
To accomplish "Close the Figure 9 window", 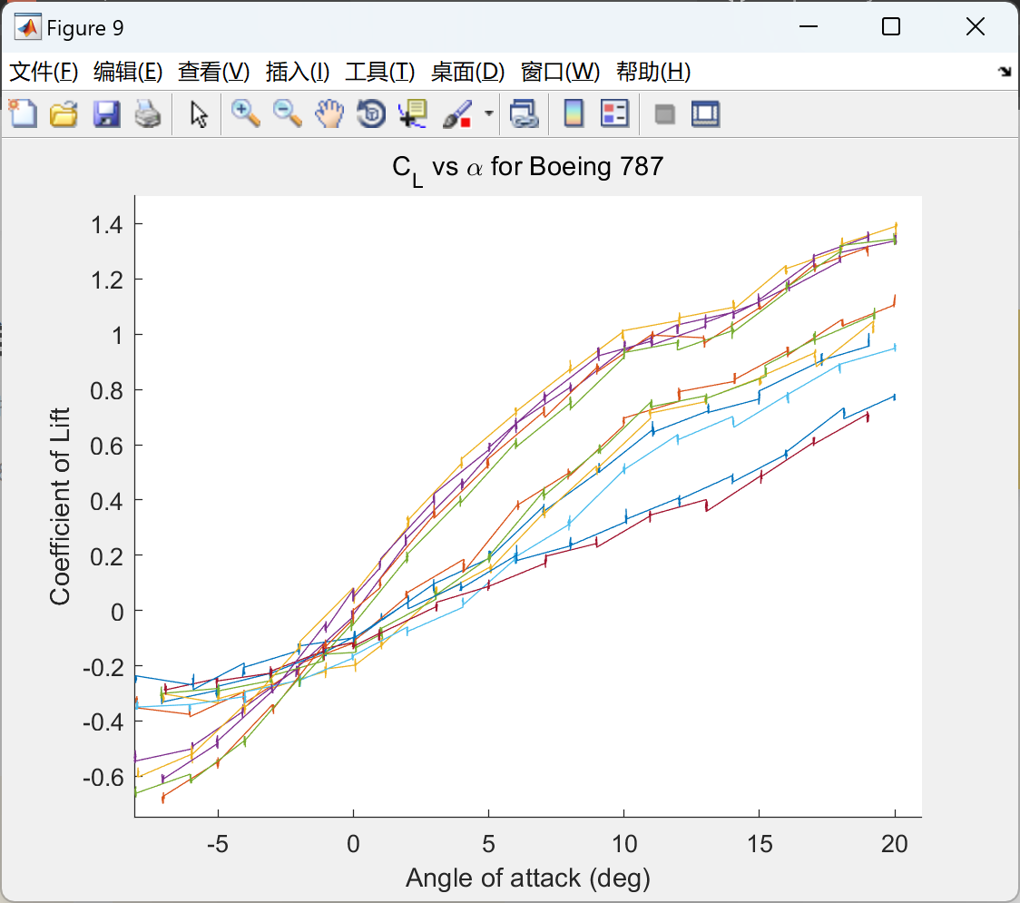I will pyautogui.click(x=976, y=26).
